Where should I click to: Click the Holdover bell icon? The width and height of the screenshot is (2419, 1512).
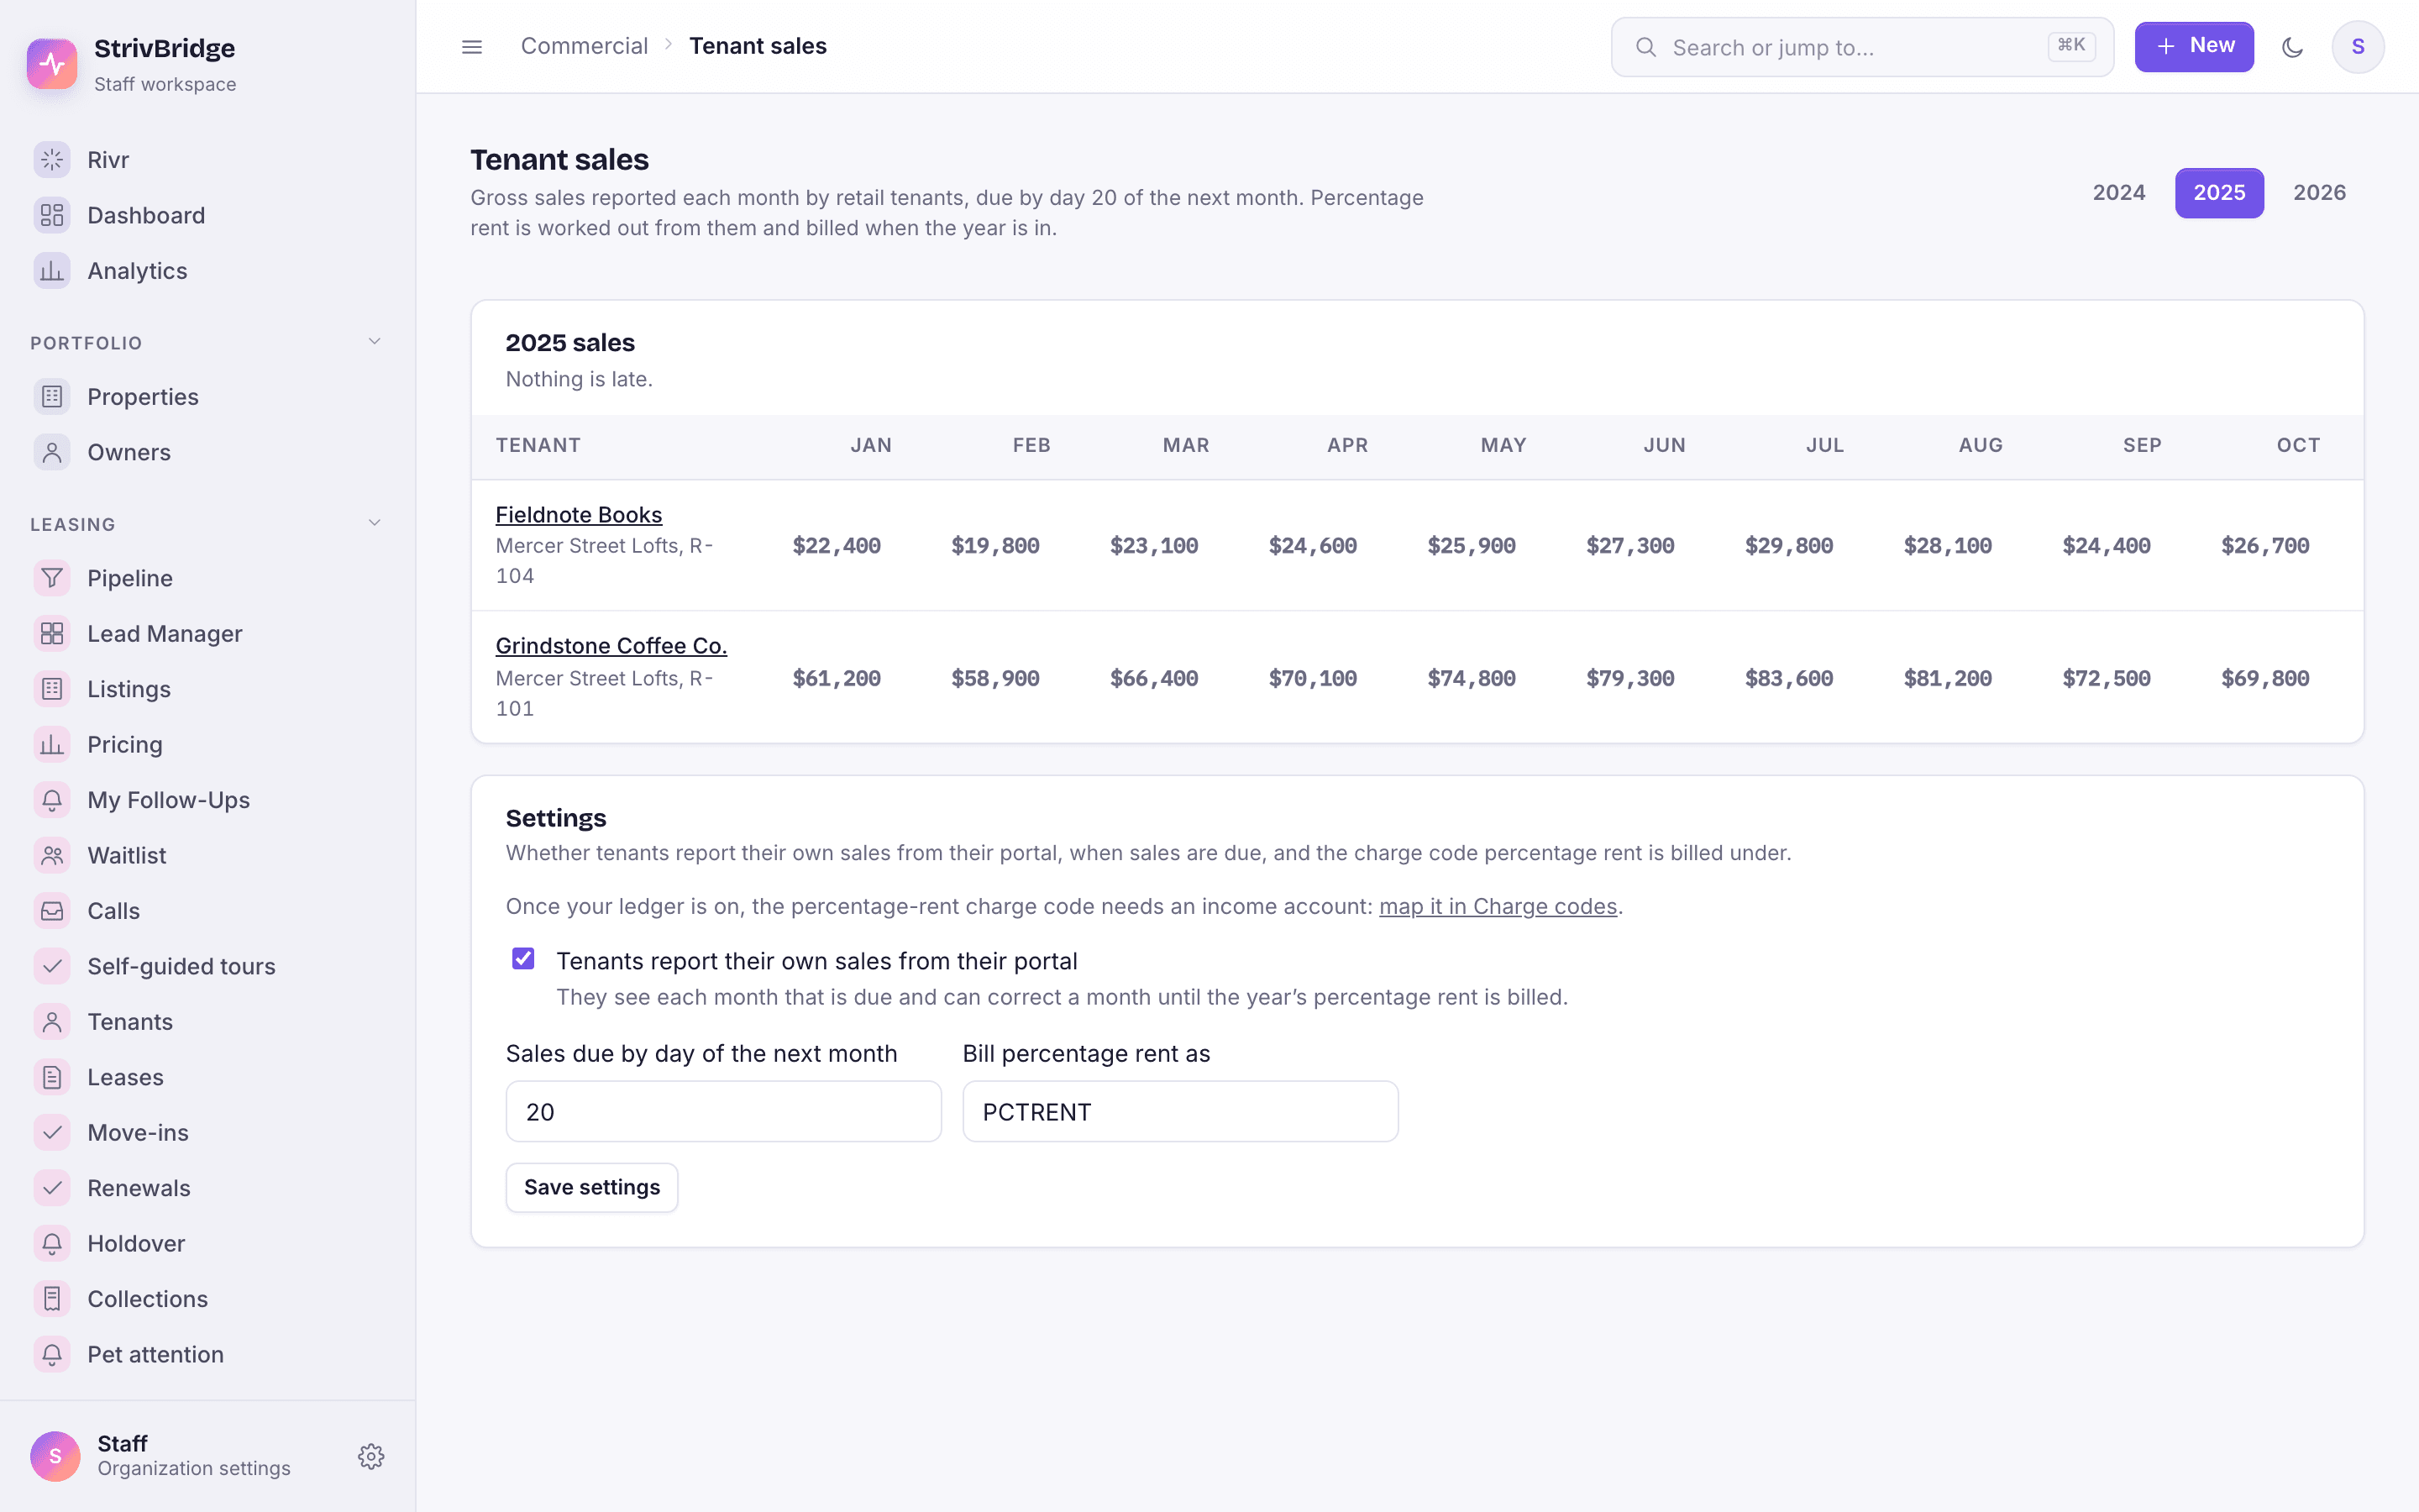pos(52,1243)
